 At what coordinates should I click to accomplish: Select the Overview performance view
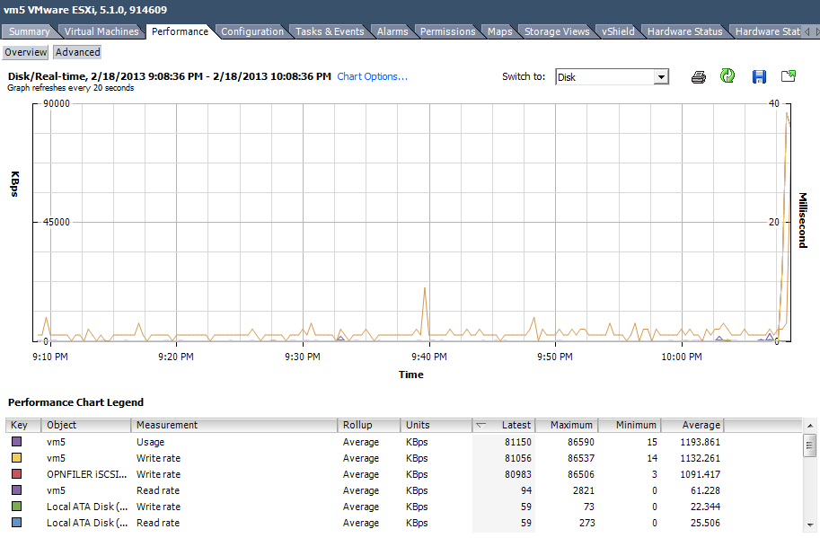pyautogui.click(x=25, y=51)
